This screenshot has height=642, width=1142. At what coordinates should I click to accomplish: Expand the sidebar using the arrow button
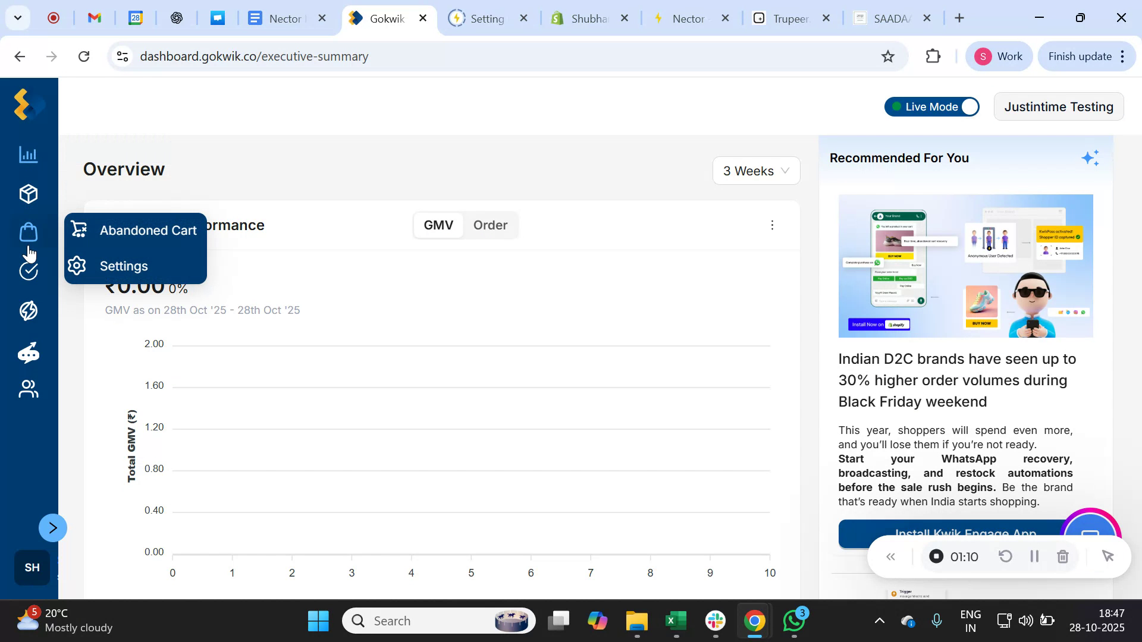pyautogui.click(x=52, y=527)
